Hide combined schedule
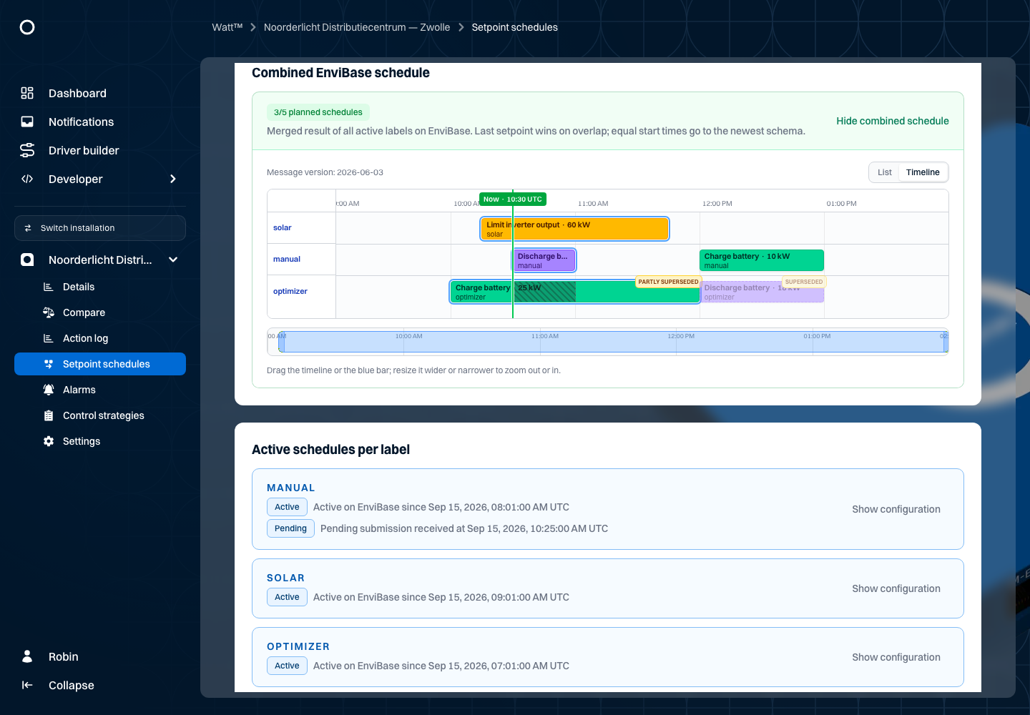Viewport: 1030px width, 715px height. click(893, 121)
